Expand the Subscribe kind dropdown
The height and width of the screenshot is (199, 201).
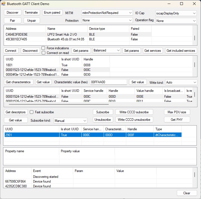(x=71, y=121)
